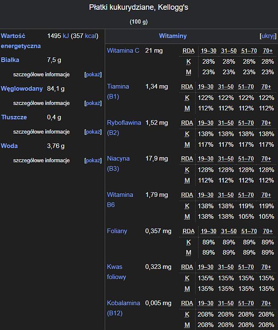Select the 84,1 g Węglowodany value

pyautogui.click(x=56, y=89)
